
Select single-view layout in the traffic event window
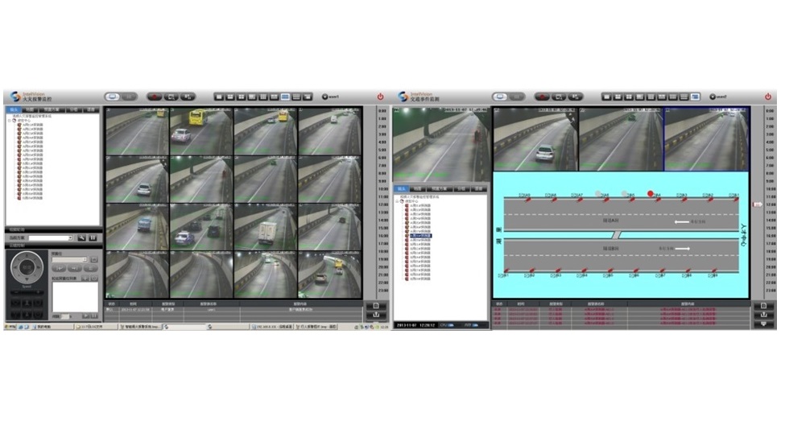pyautogui.click(x=607, y=97)
